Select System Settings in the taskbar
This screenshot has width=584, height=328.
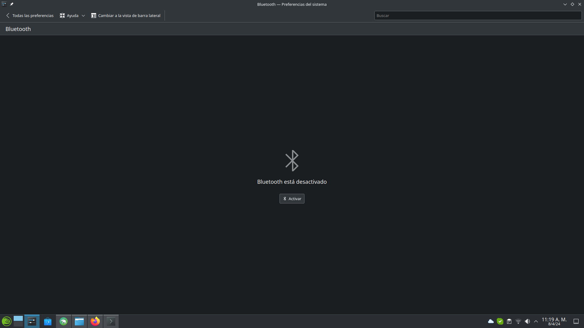32,321
